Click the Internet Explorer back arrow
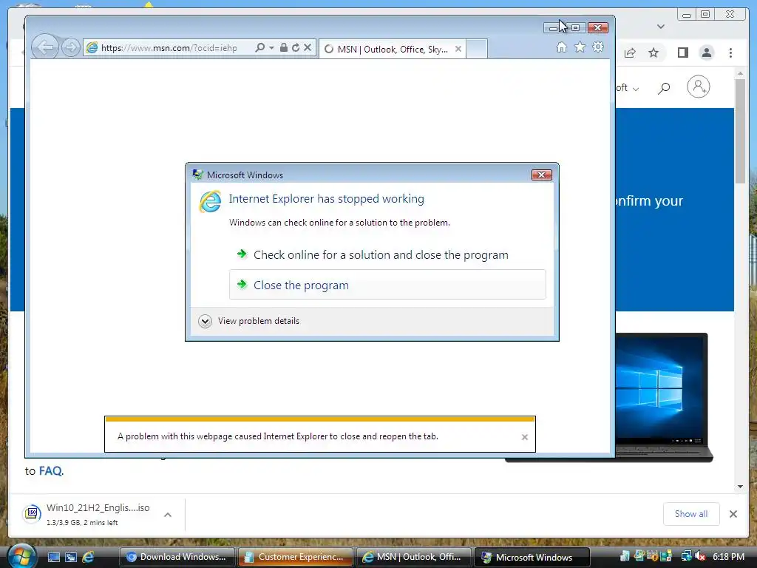Image resolution: width=757 pixels, height=568 pixels. tap(45, 47)
